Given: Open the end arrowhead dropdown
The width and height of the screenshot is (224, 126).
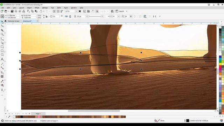Looking at the screenshot, I should (119, 16).
